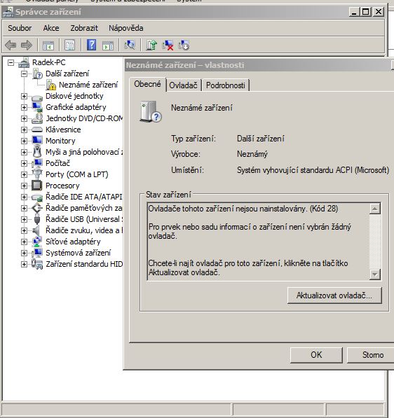Maximize the Správce zařízení window

[x=366, y=12]
